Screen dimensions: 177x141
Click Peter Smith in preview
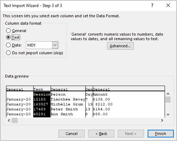[64, 109]
